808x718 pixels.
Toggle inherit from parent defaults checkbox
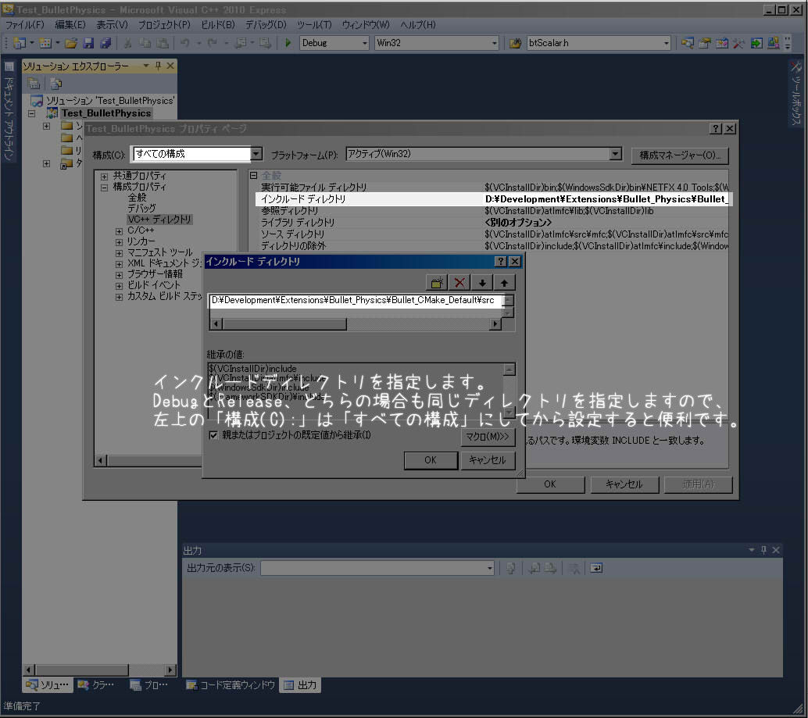pos(213,435)
